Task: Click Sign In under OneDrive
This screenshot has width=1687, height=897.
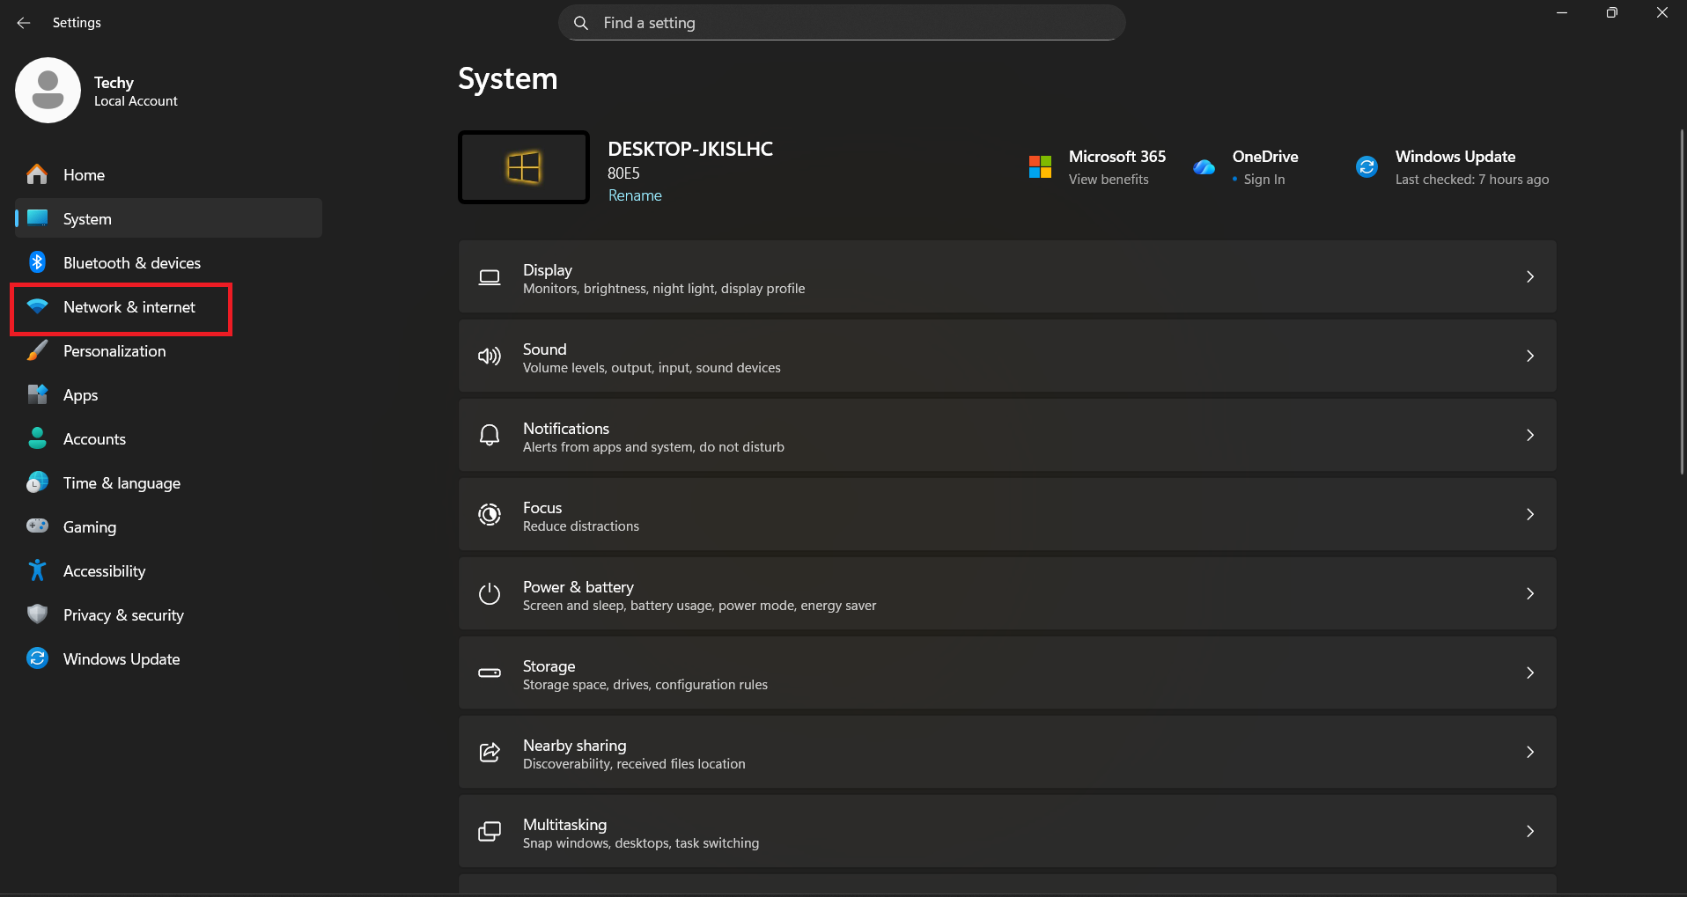Action: (1263, 180)
